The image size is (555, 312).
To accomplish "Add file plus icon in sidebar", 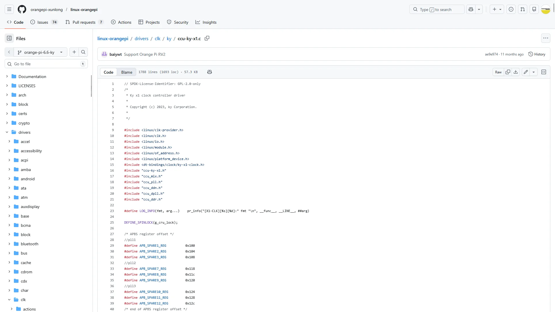I will (74, 52).
